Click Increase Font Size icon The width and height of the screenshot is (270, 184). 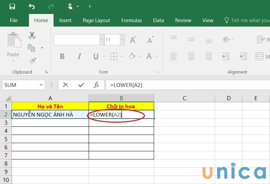(133, 40)
